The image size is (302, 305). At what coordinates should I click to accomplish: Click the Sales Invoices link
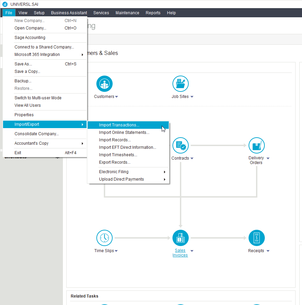(180, 253)
